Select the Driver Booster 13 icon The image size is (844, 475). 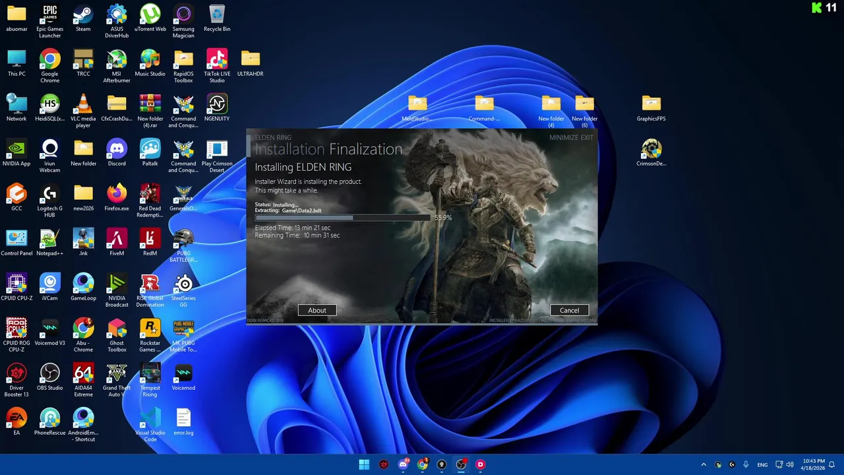click(16, 380)
